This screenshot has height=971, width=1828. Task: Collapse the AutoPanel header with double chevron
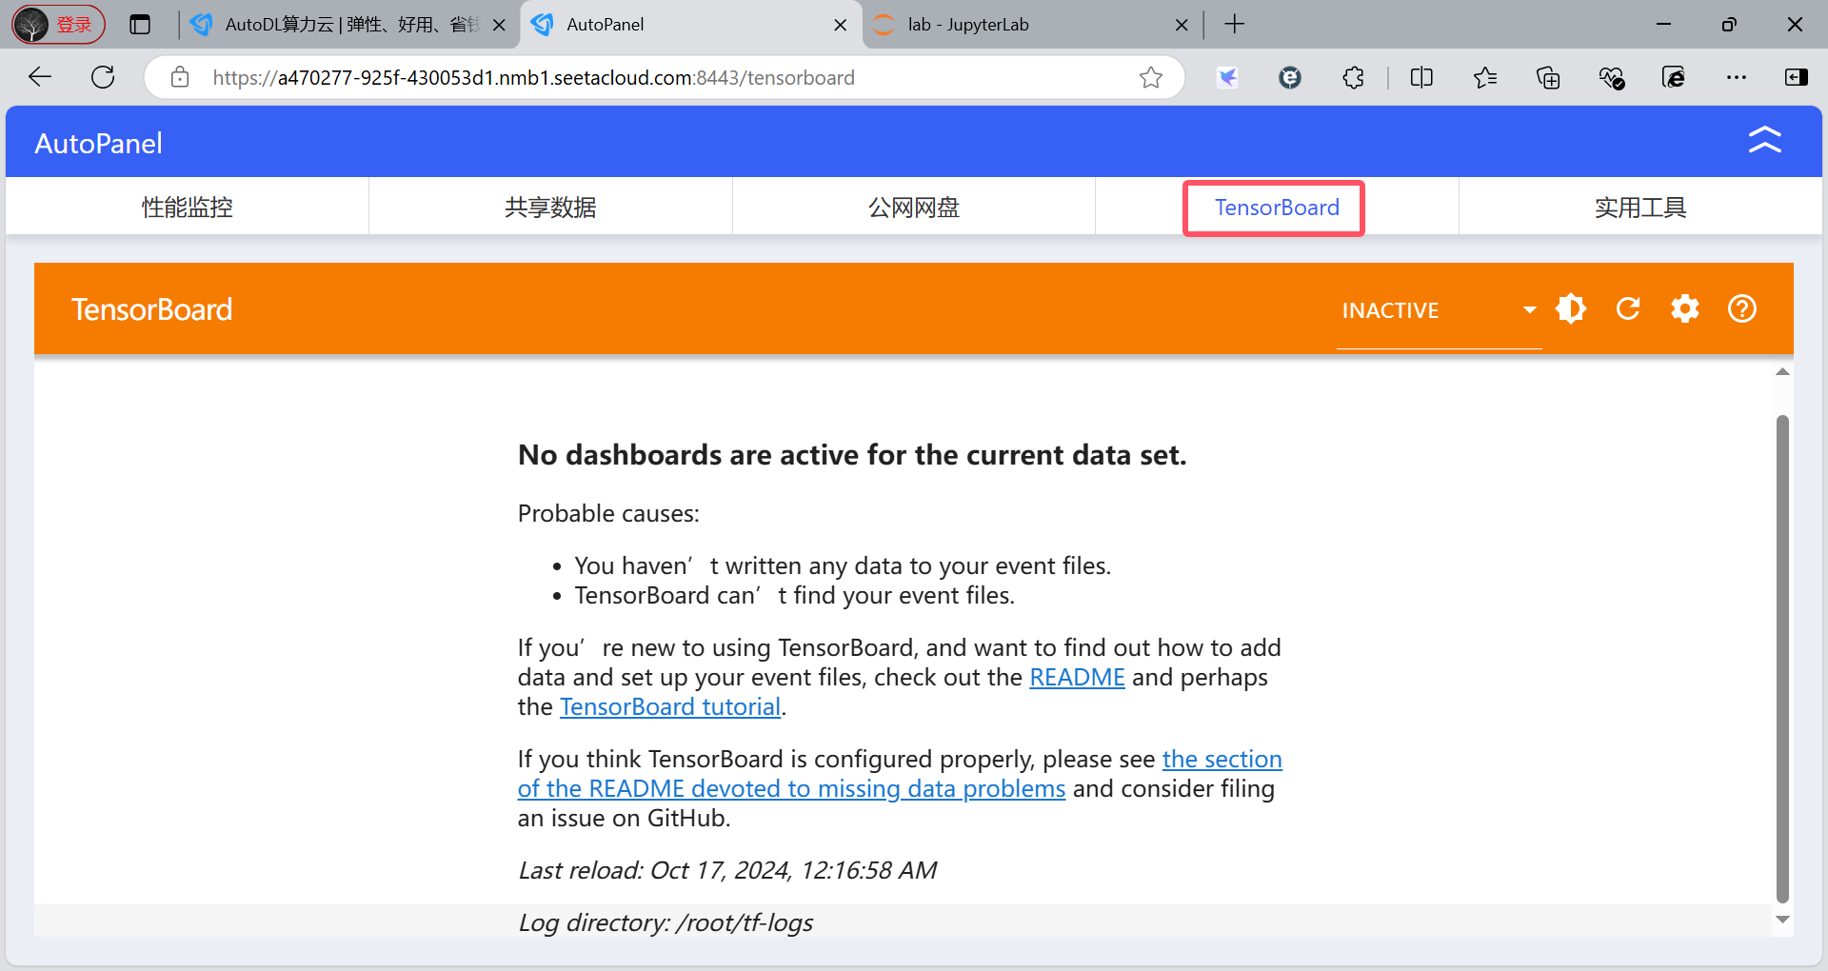pos(1764,141)
